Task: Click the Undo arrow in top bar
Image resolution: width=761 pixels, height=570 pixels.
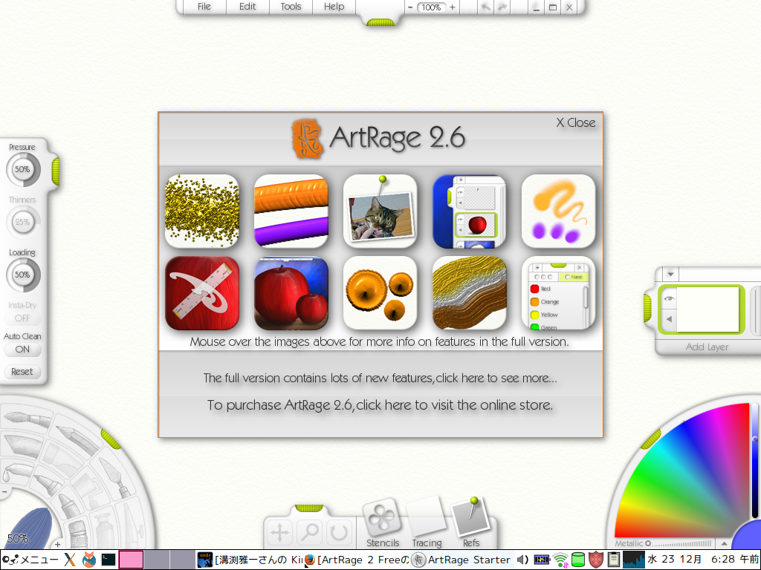Action: point(485,7)
